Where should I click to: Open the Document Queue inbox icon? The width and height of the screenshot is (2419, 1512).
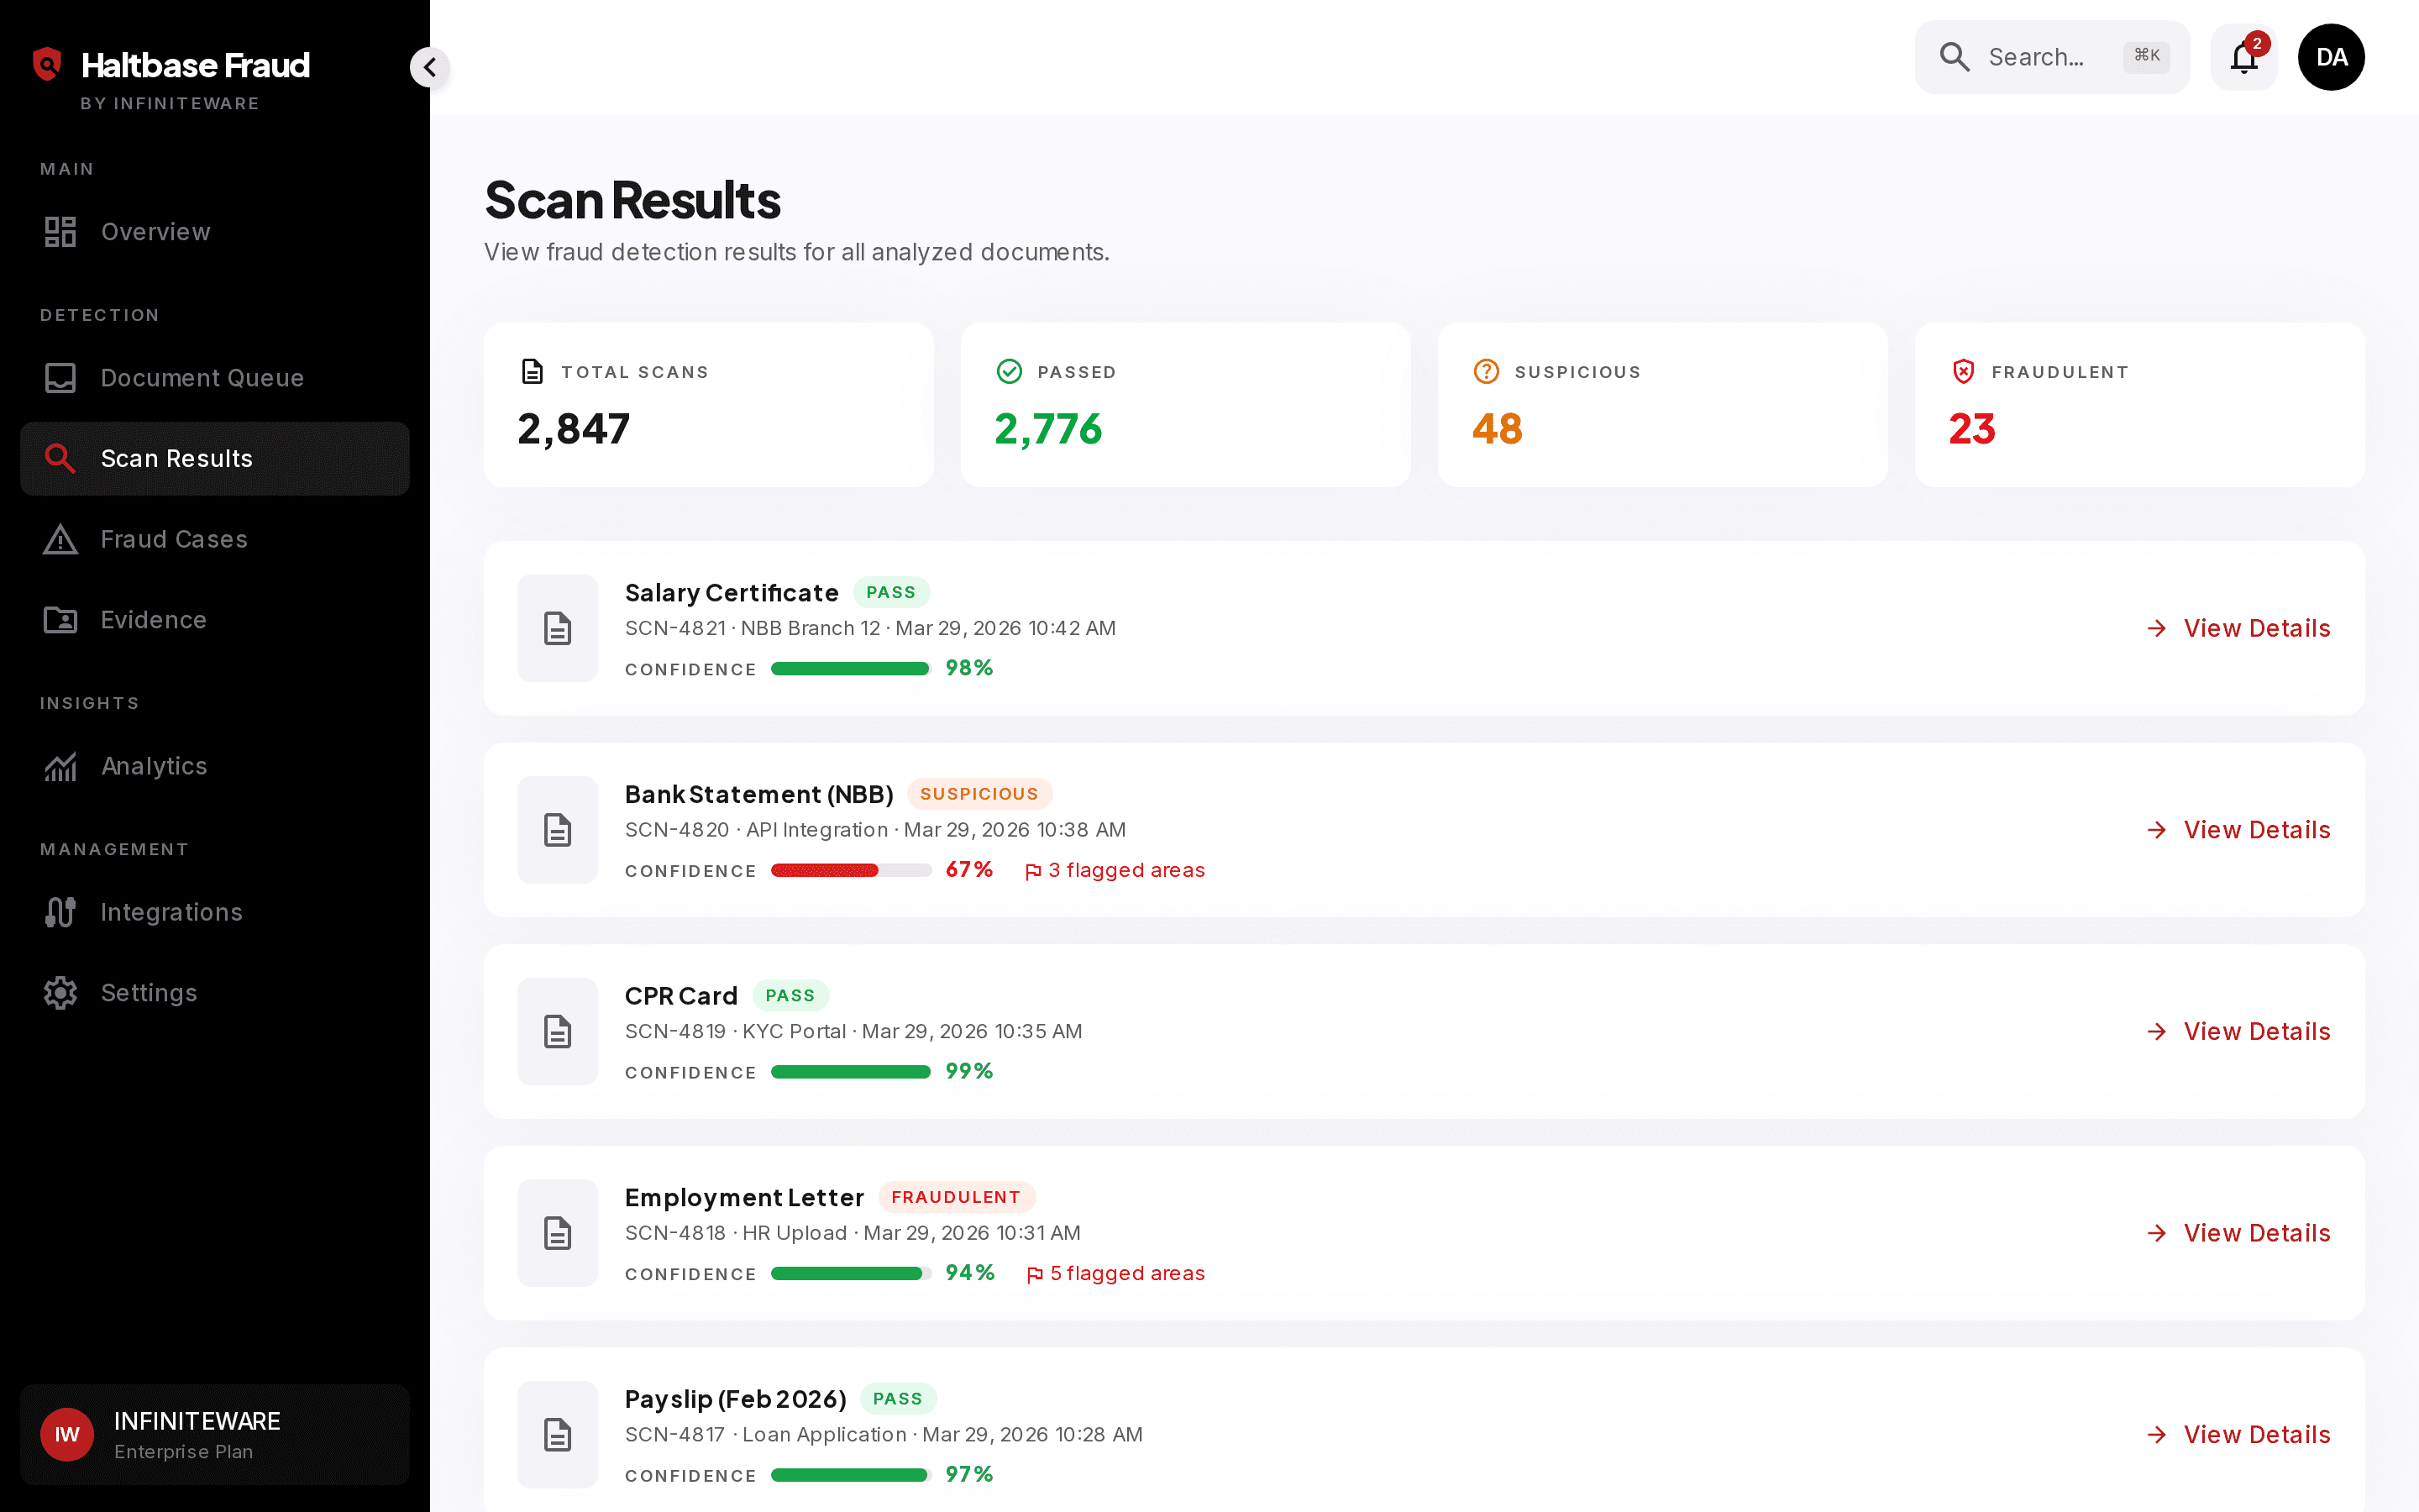tap(60, 378)
